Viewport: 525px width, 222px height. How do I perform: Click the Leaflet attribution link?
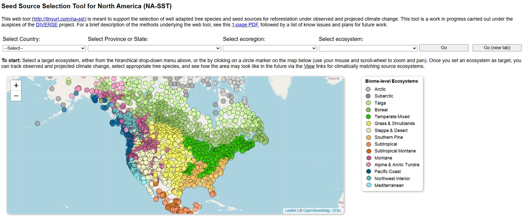click(x=290, y=210)
